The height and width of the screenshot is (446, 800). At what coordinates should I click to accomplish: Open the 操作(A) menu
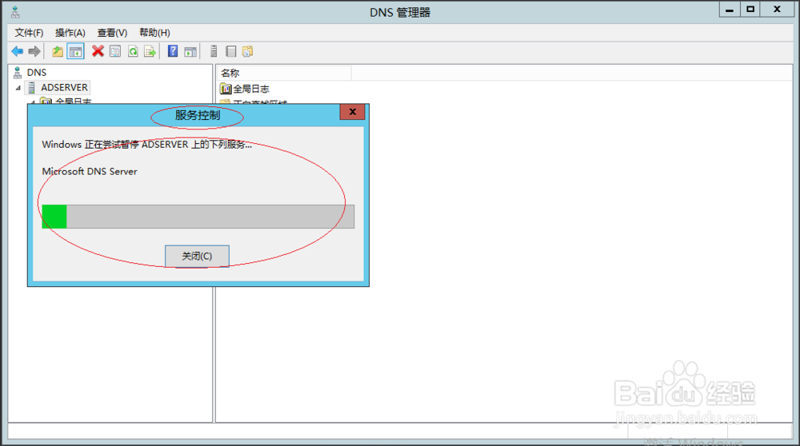click(70, 33)
